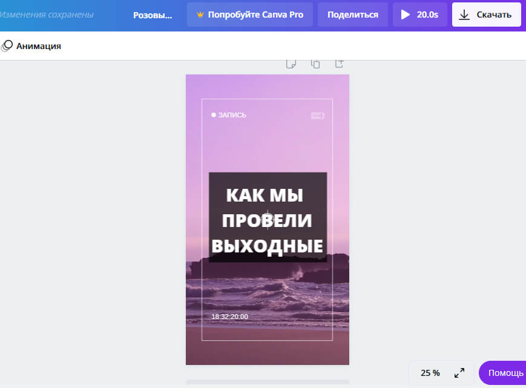Click the Анимация animation icon
This screenshot has width=526, height=388.
(7, 45)
